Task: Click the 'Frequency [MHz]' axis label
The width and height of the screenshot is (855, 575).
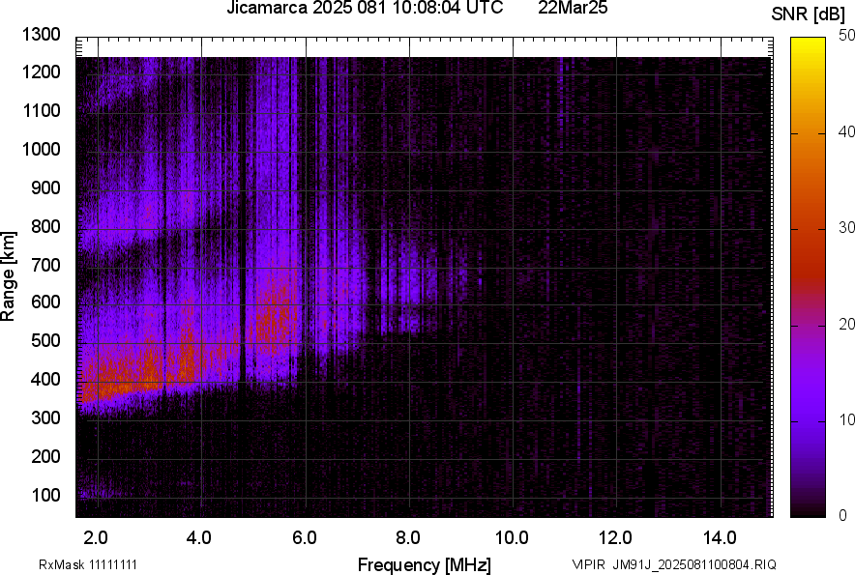Action: (425, 565)
